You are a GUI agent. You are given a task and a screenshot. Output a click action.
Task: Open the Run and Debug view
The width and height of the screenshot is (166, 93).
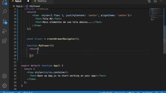4,31
